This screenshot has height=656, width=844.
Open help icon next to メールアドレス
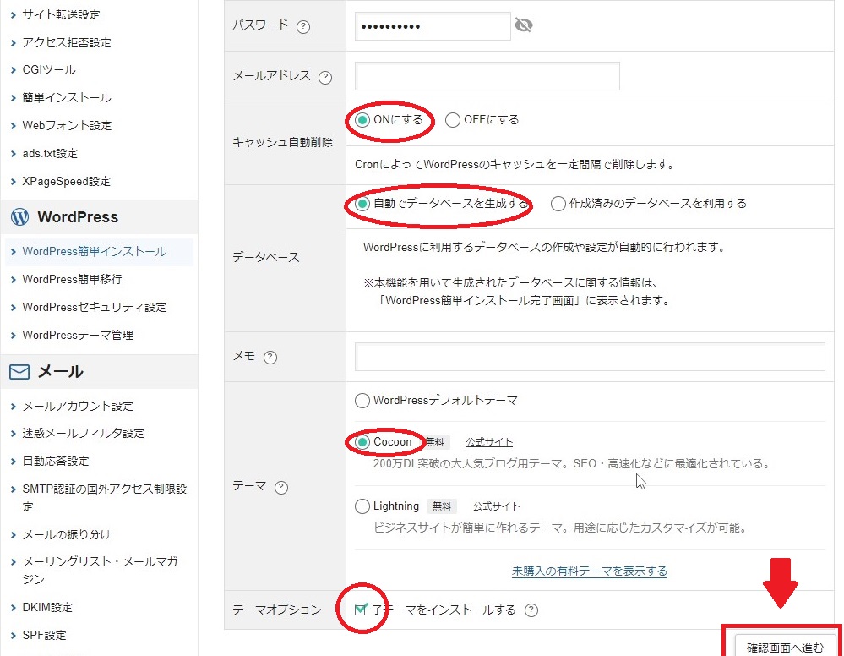pyautogui.click(x=325, y=78)
